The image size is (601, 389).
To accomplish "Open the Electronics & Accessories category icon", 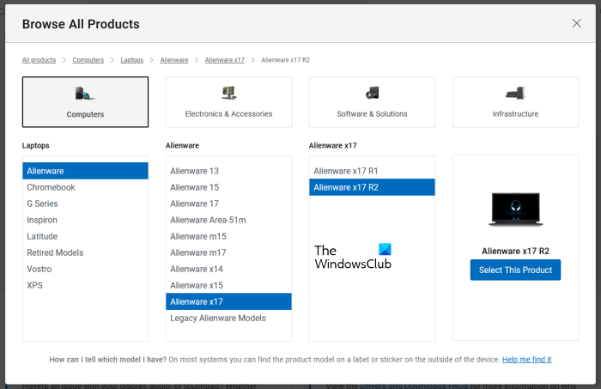I will [228, 93].
